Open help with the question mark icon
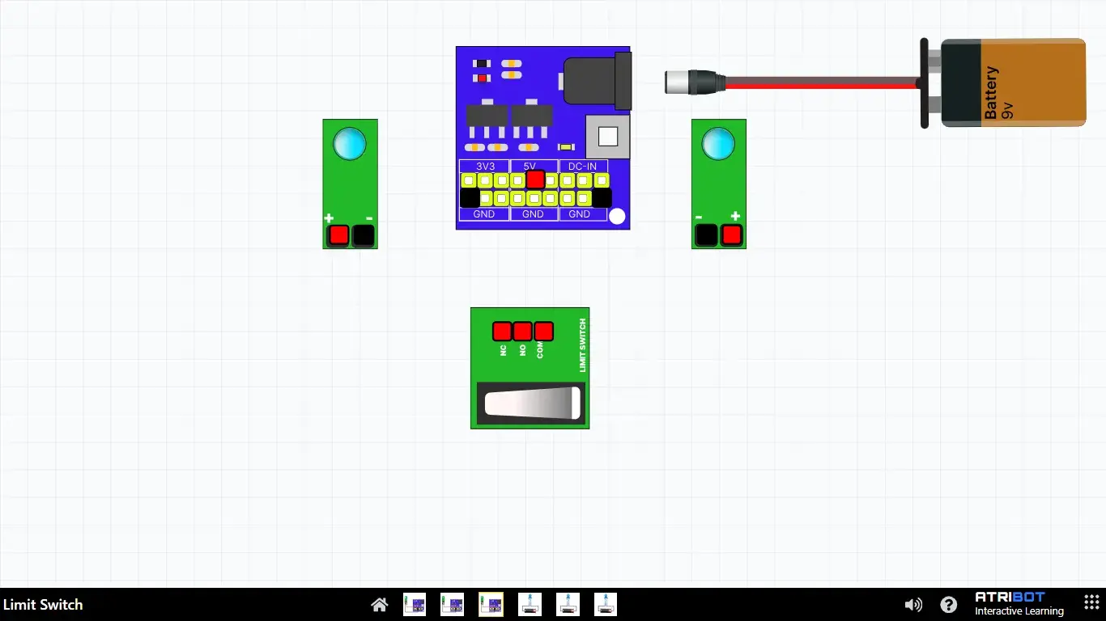 [x=948, y=605]
